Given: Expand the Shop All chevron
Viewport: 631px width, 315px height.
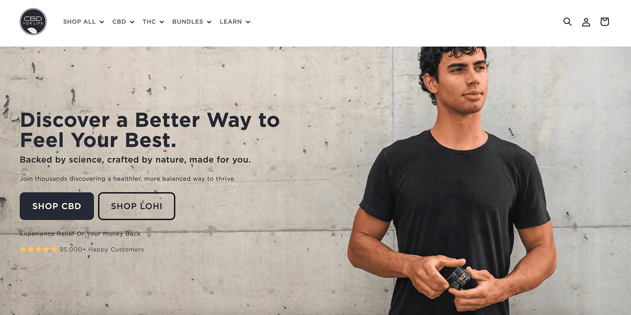Looking at the screenshot, I should tap(102, 22).
